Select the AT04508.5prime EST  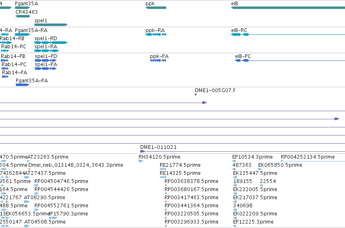click(x=27, y=226)
